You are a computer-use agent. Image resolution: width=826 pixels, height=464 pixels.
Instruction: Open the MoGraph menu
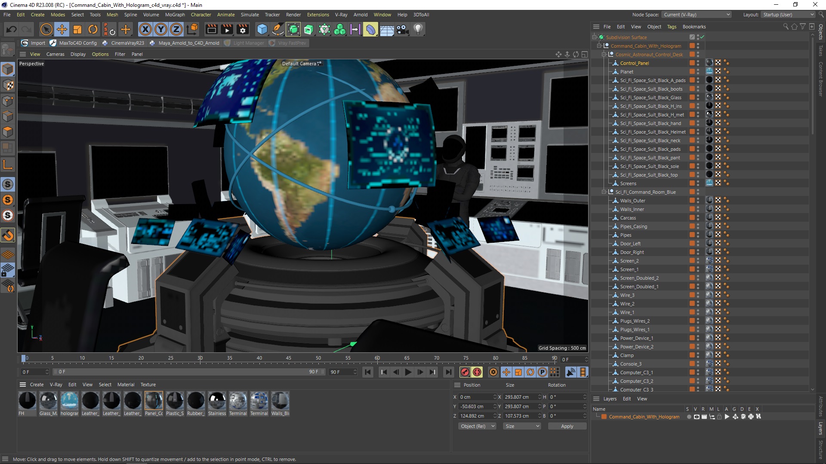175,15
